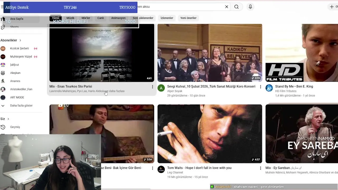Open more options for Enas Tourkos mix
This screenshot has height=190, width=338.
click(152, 87)
